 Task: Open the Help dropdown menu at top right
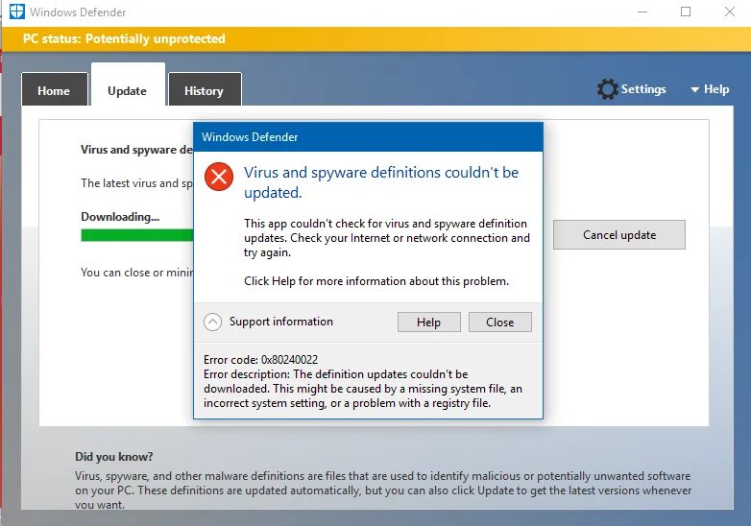[x=710, y=89]
